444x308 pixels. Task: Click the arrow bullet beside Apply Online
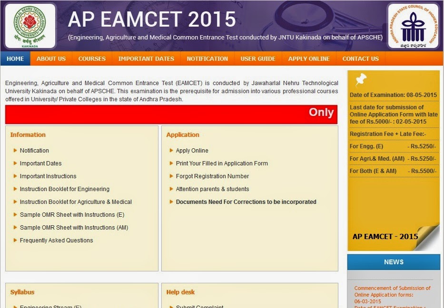click(x=171, y=151)
